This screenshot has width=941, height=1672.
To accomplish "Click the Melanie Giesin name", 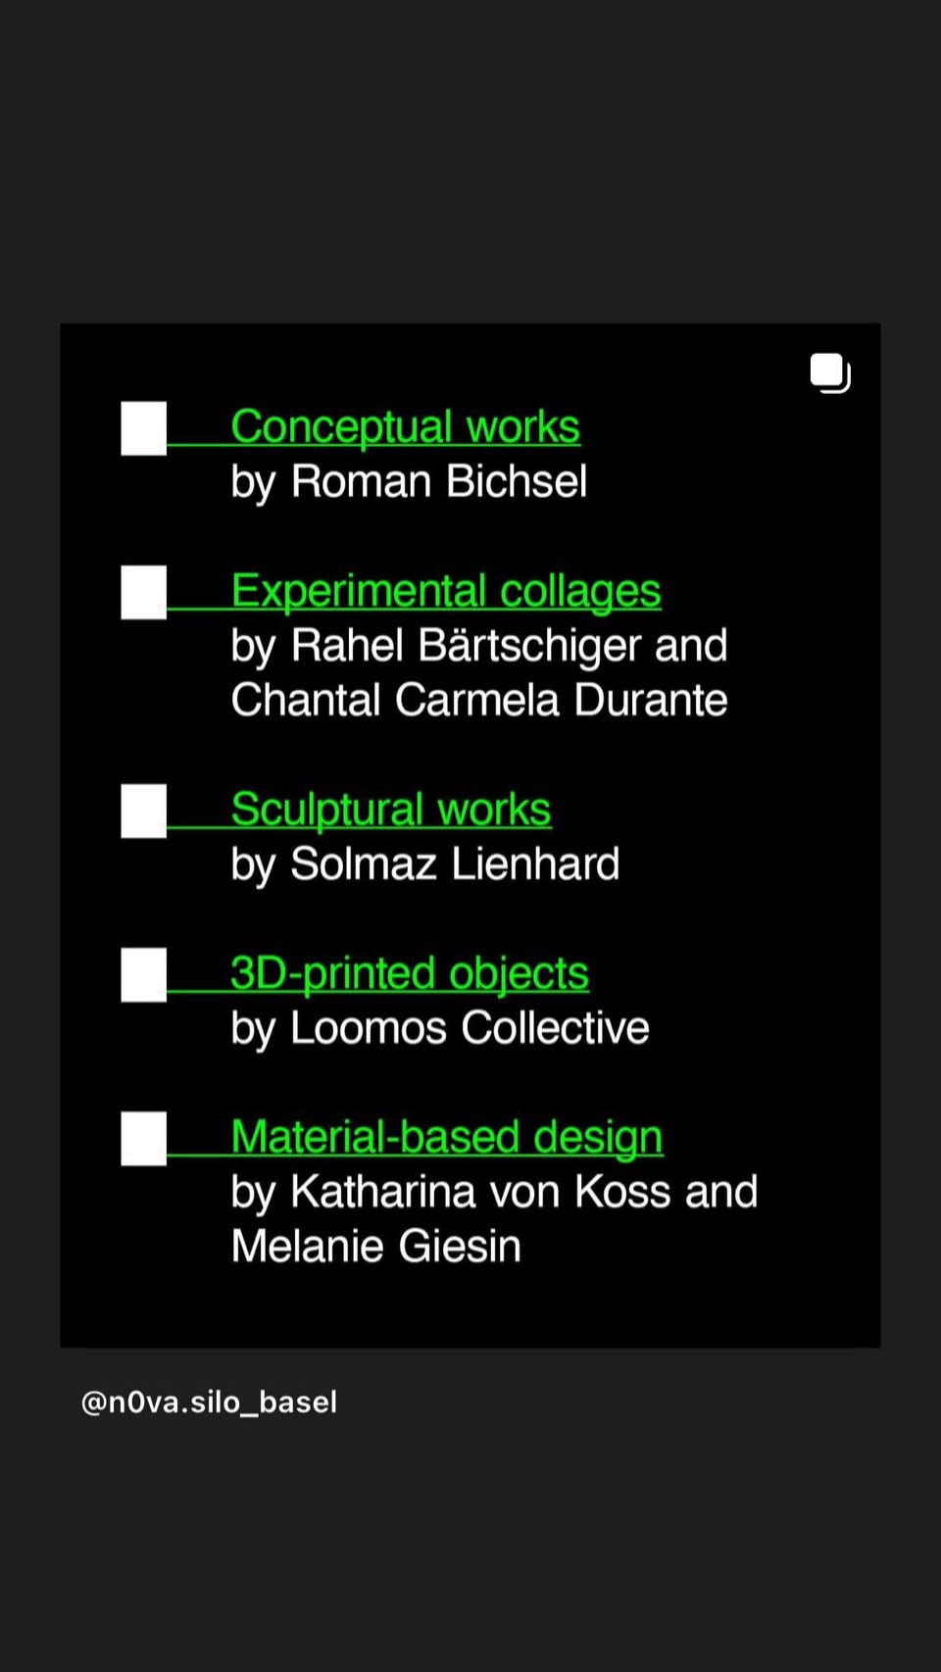I will (x=376, y=1247).
